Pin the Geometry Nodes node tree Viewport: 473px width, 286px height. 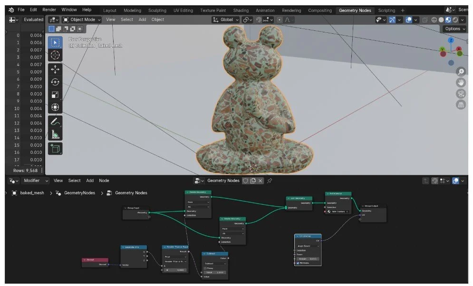(270, 181)
